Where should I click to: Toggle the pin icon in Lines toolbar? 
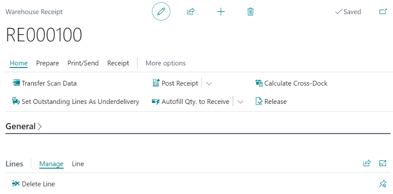point(383,184)
